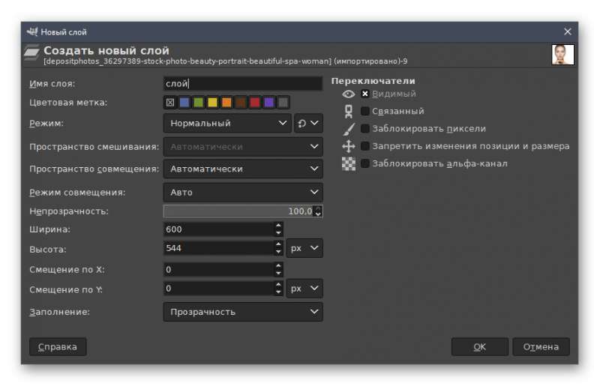Choose the orange color label
This screenshot has height=386, width=600.
pyautogui.click(x=226, y=103)
